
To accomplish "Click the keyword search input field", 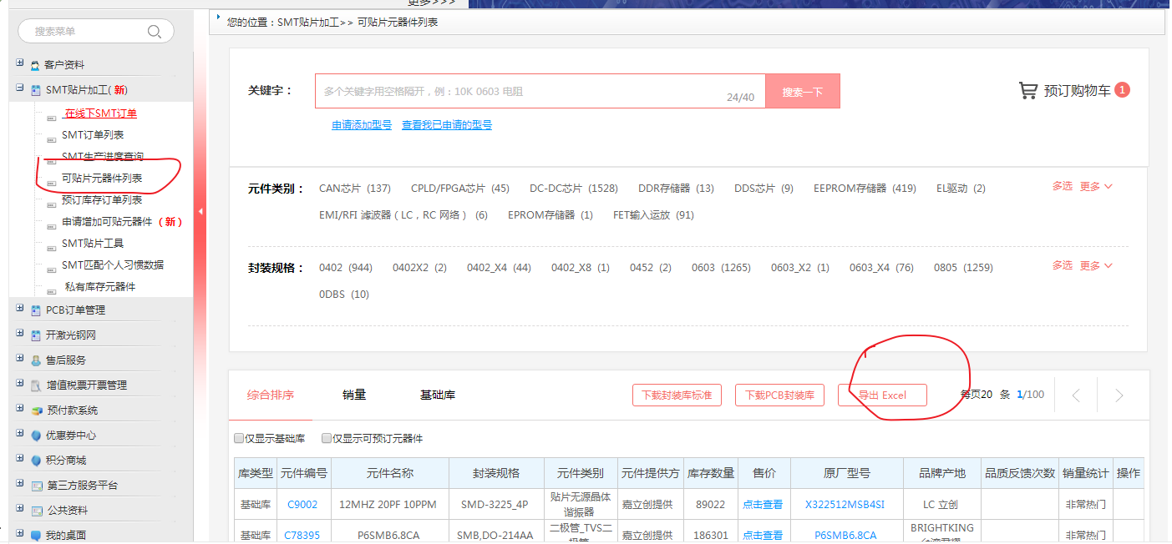I will point(518,91).
